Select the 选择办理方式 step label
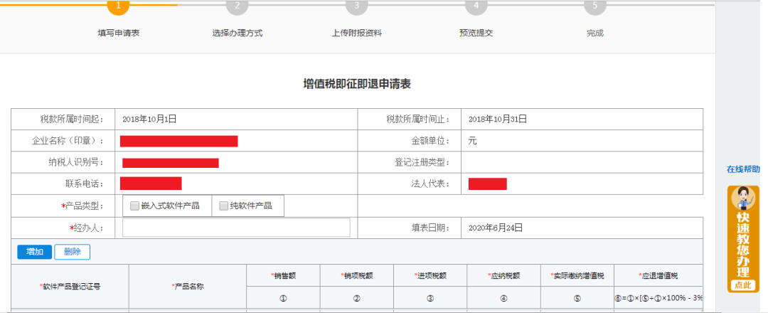Image resolution: width=768 pixels, height=313 pixels. point(238,33)
